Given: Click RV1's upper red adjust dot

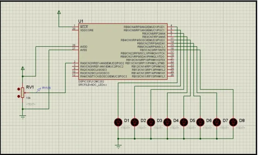Looking at the screenshot, I should [19, 89].
